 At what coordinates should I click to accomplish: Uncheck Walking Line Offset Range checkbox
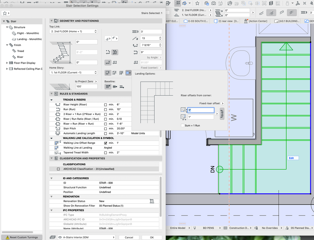106,143
